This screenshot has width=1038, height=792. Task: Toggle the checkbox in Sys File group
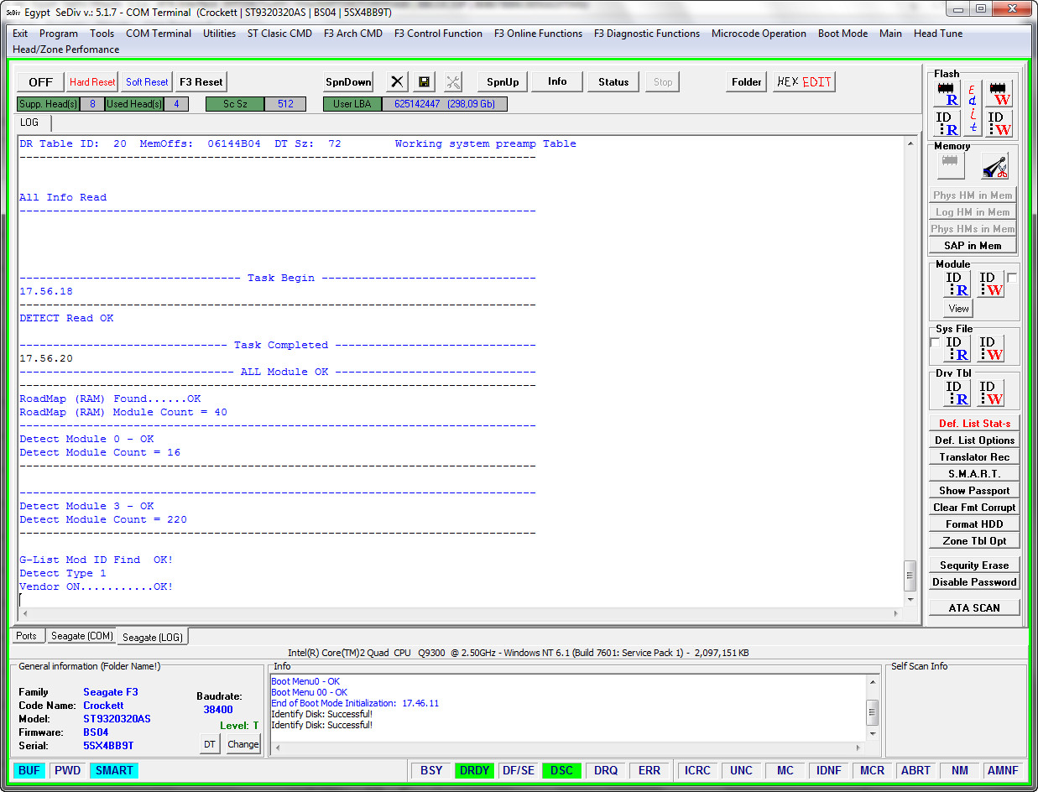pyautogui.click(x=935, y=343)
